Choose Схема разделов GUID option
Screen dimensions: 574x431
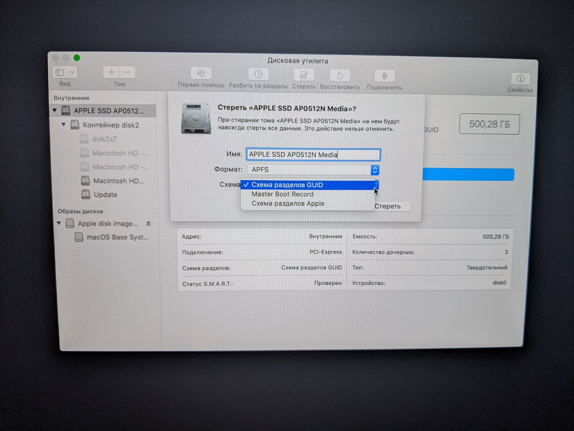point(308,185)
